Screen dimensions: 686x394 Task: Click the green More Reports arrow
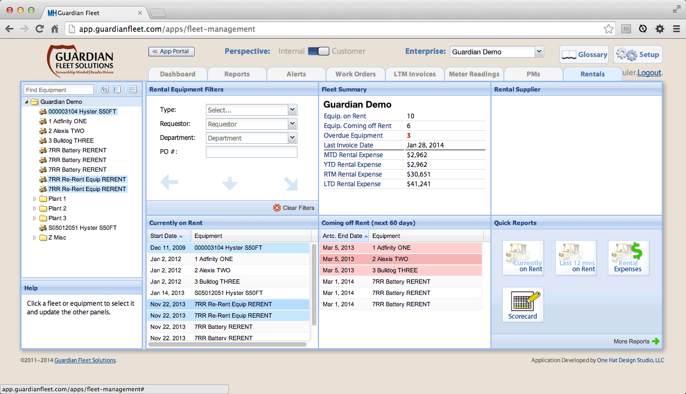pyautogui.click(x=656, y=341)
